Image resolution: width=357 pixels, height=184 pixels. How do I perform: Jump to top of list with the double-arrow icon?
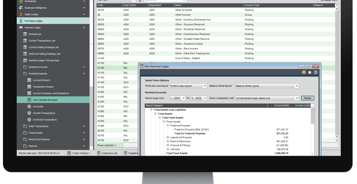(x=337, y=5)
